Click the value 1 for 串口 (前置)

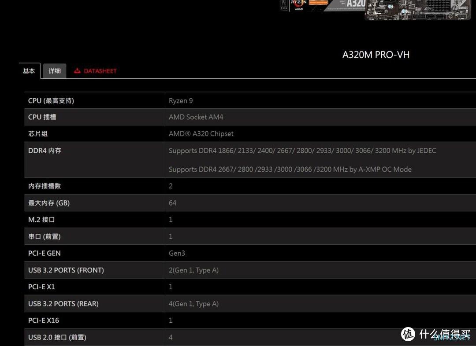171,236
